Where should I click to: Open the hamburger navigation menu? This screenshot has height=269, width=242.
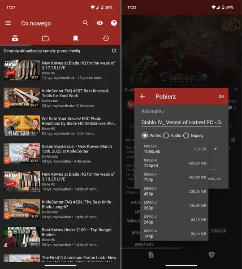[8, 23]
